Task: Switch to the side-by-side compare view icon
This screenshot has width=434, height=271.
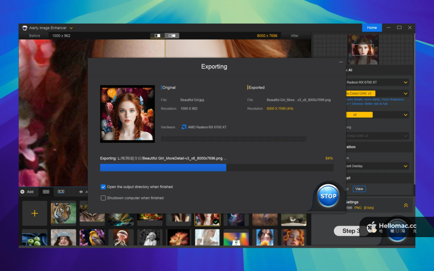Action: tap(172, 36)
